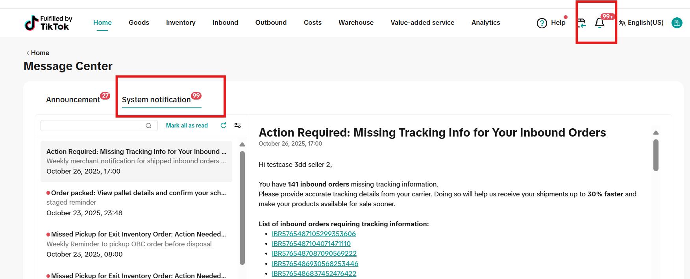Image resolution: width=690 pixels, height=279 pixels.
Task: Open the Costs menu
Action: [313, 22]
